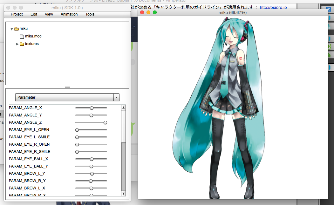This screenshot has width=334, height=205.
Task: Click the PARAM_BROW_L_Y slider knob
Action: tap(92, 174)
